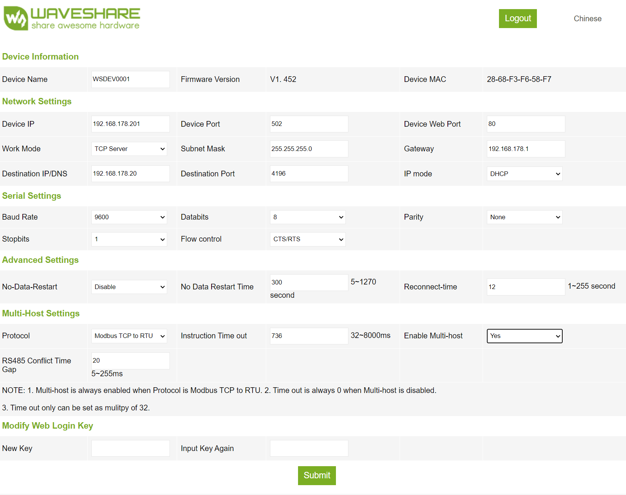Image resolution: width=626 pixels, height=495 pixels.
Task: Toggle the Enable Multi-host dropdown
Action: pos(524,336)
